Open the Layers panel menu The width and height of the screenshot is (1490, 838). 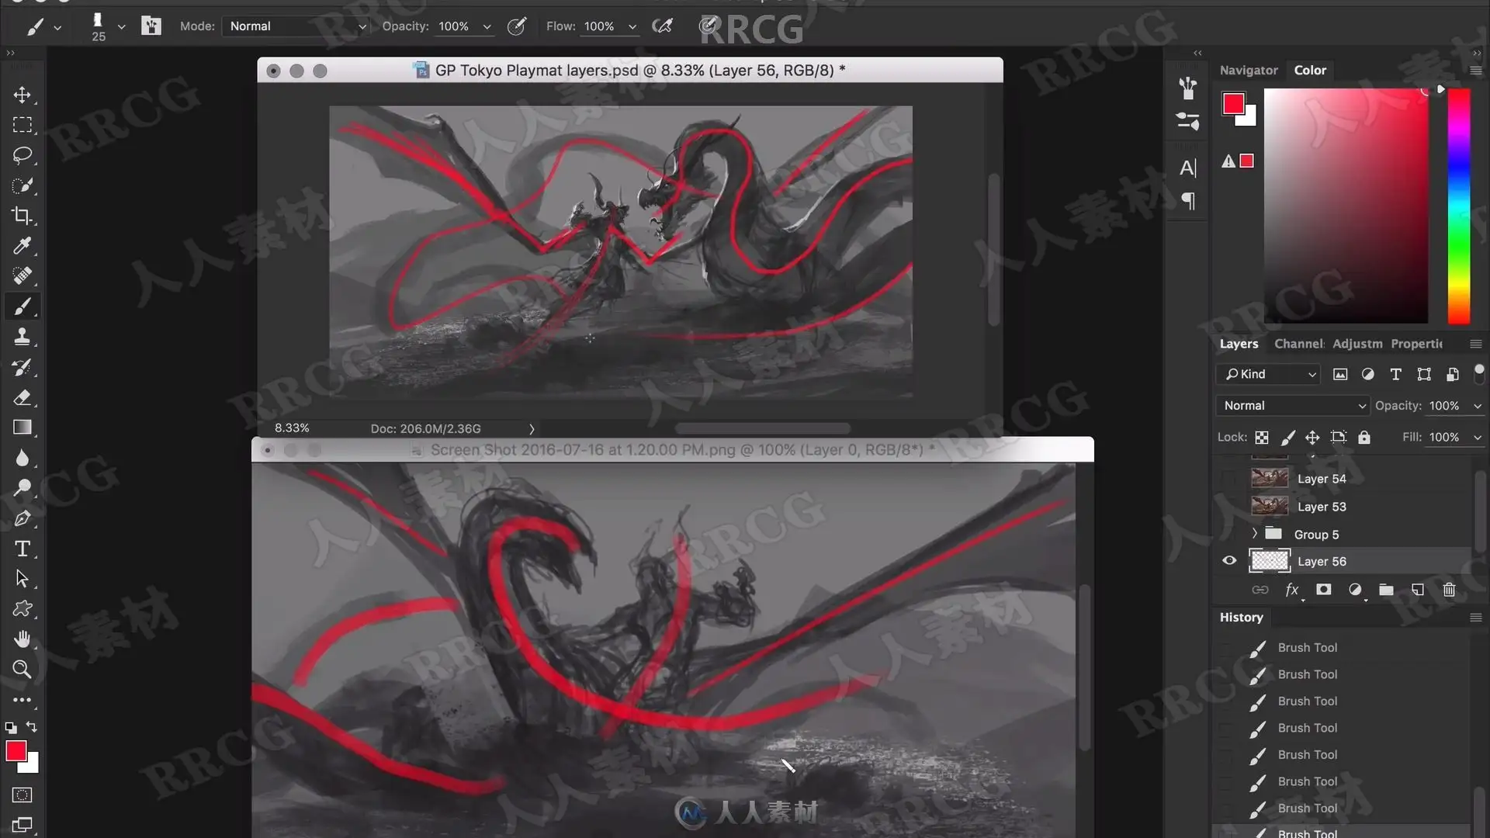(x=1476, y=344)
